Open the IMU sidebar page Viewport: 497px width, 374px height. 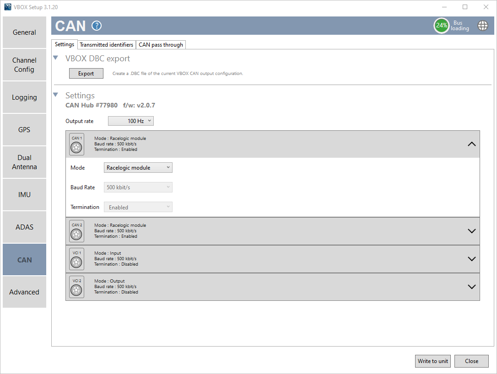click(x=24, y=194)
